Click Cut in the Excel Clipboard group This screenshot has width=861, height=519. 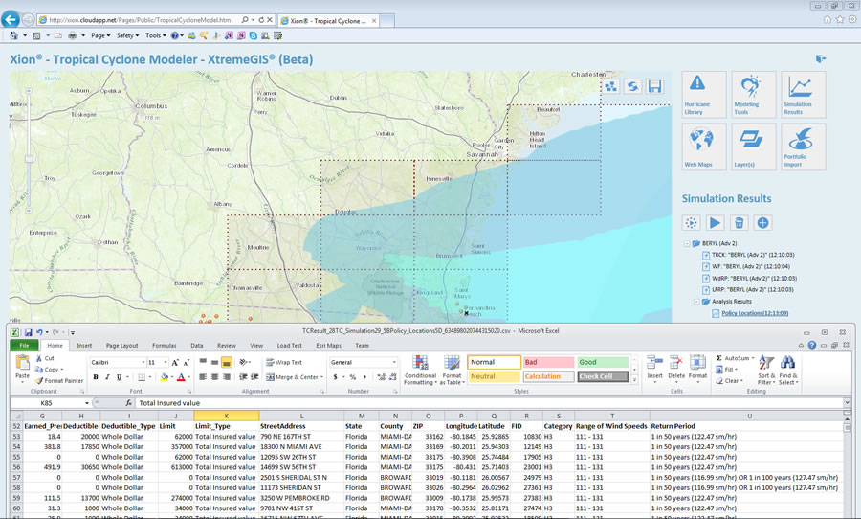pyautogui.click(x=44, y=358)
